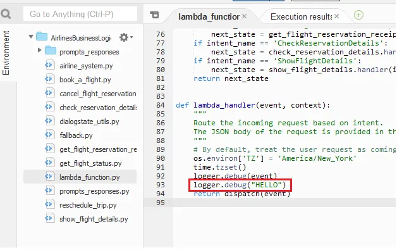397x250 pixels.
Task: Select the prompts_responses folder icon
Action: point(51,50)
